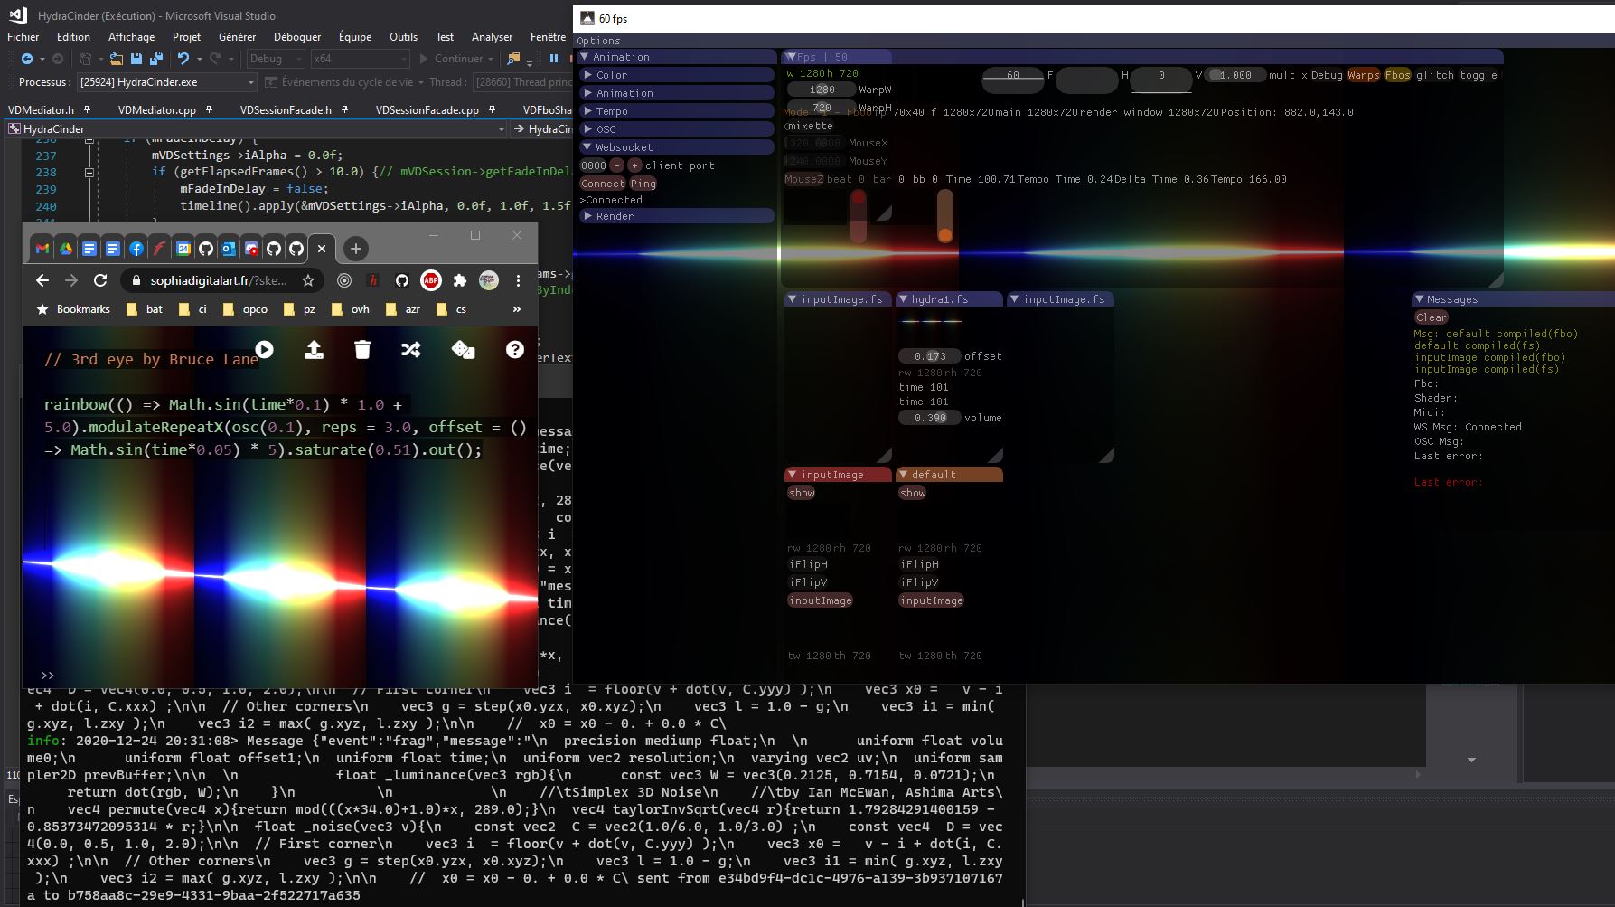Click the GitHub icon in the browser toolbar

click(x=401, y=280)
